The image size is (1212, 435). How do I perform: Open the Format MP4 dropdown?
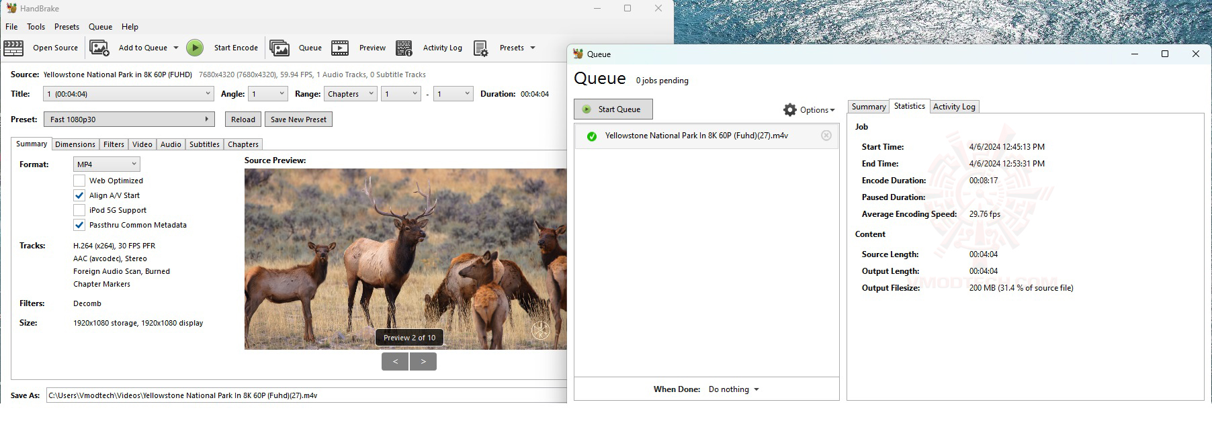(x=106, y=164)
